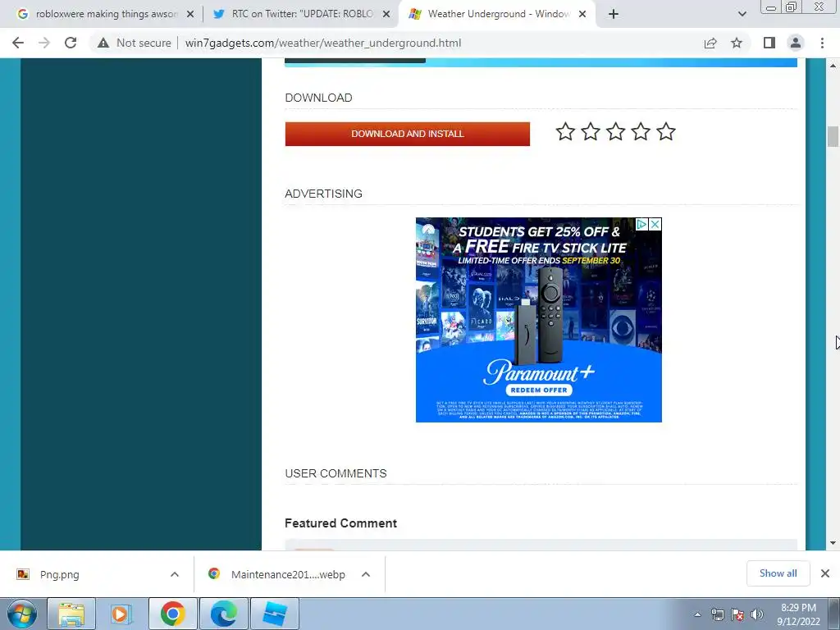840x630 pixels.
Task: Click scrollbar down arrow
Action: click(833, 543)
